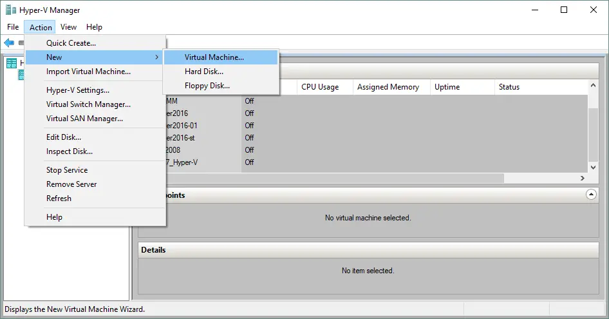Click the scroll down arrow in VM list
The width and height of the screenshot is (609, 319).
point(593,166)
